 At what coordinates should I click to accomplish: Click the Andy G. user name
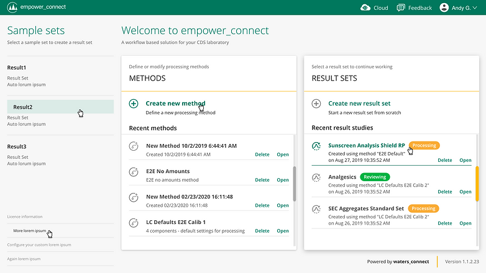pos(461,7)
